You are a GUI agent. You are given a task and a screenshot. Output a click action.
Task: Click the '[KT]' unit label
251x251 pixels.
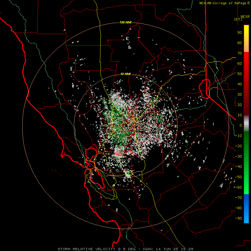[238, 19]
